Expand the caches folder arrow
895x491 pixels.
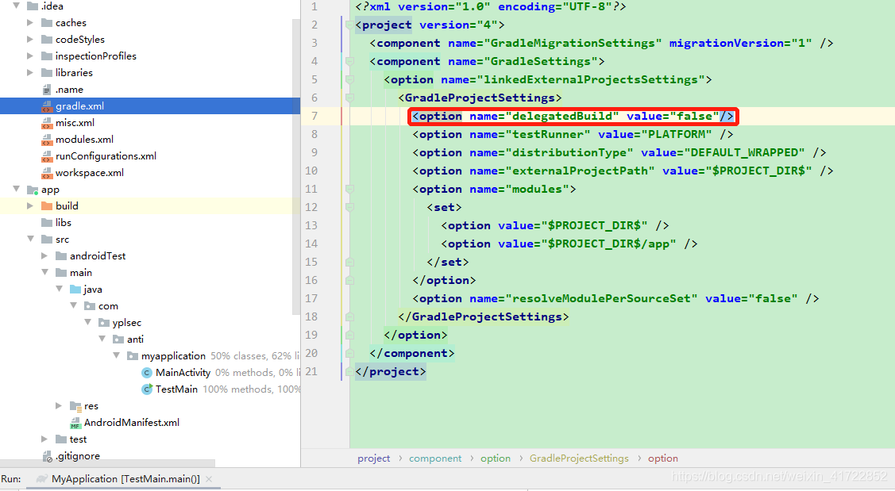[x=30, y=23]
